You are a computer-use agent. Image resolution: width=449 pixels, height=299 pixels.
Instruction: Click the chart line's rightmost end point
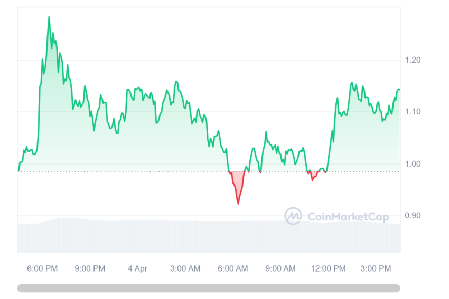click(x=400, y=90)
